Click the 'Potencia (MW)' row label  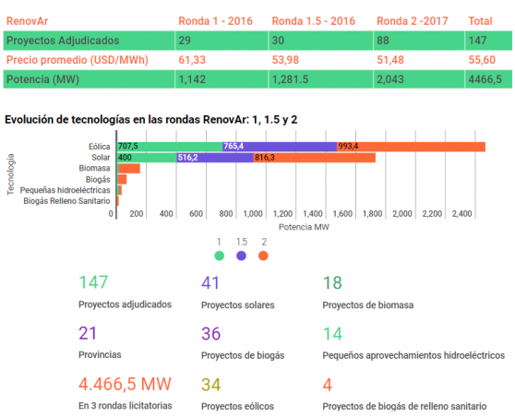click(x=42, y=79)
